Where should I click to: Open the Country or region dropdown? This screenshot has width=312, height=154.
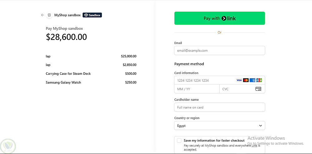(219, 126)
